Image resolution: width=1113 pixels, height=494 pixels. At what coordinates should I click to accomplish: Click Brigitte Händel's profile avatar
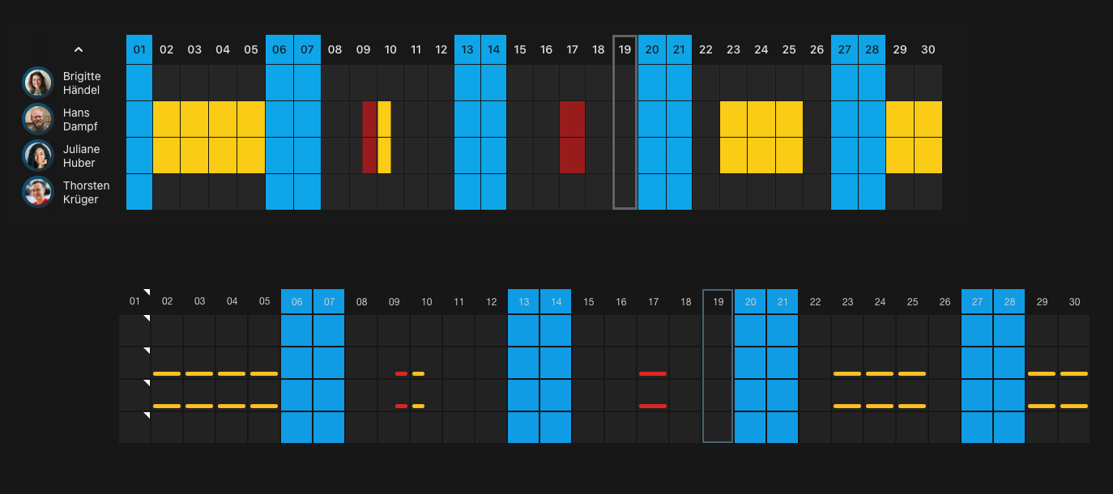click(36, 82)
